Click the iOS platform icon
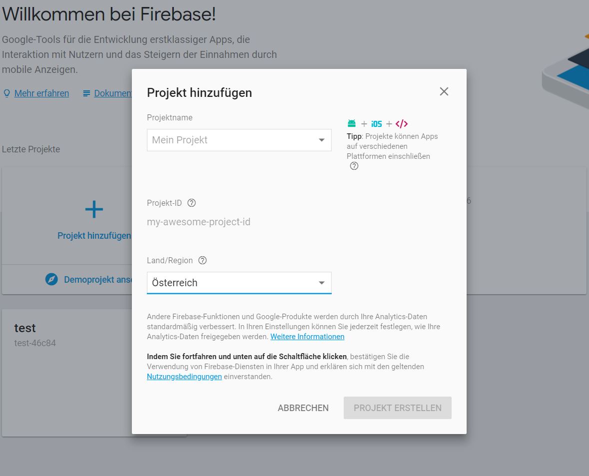This screenshot has width=589, height=476. [x=376, y=124]
